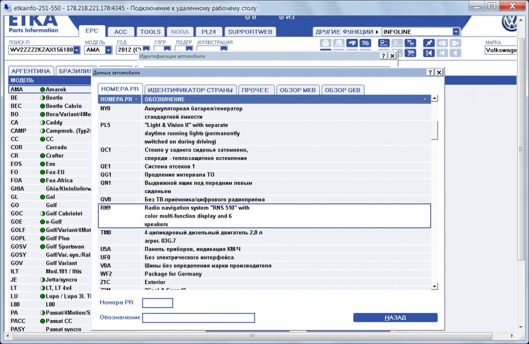Open the '?@' help inquiry icon
The width and height of the screenshot is (529, 344).
[x=365, y=43]
